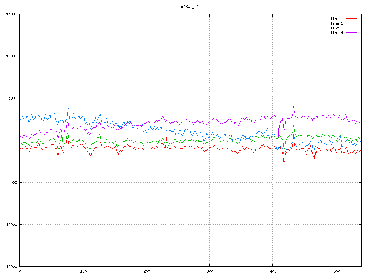368x276 pixels.
Task: Click the blue line 3 legend sample
Action: tap(351, 28)
